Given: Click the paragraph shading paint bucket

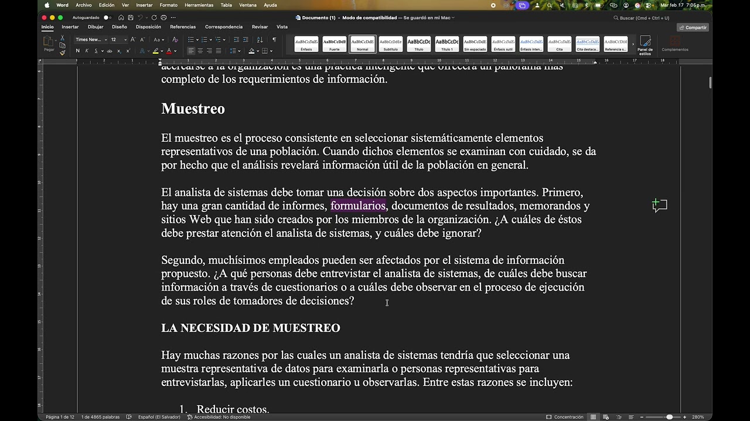Looking at the screenshot, I should (x=251, y=51).
